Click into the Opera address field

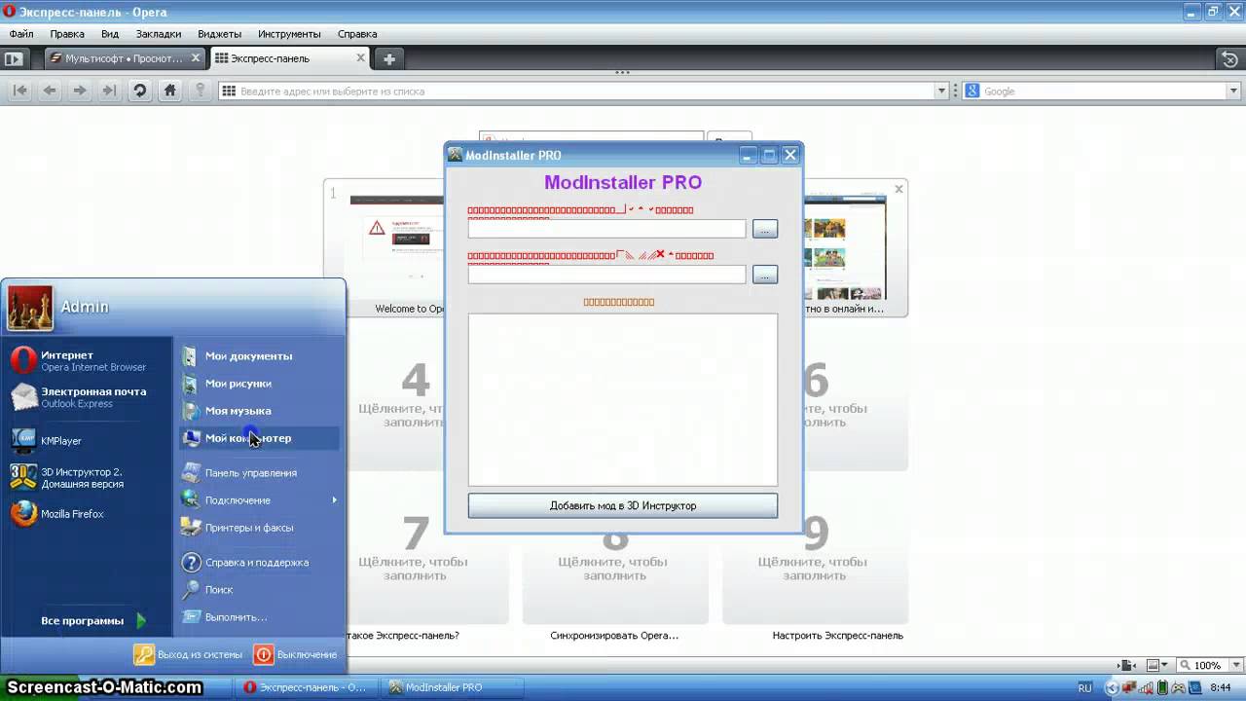[x=584, y=91]
